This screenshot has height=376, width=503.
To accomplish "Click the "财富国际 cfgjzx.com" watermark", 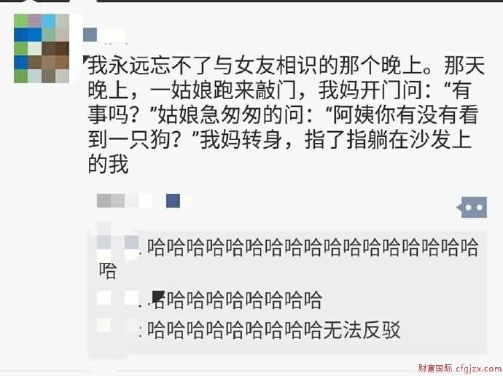I will pyautogui.click(x=460, y=368).
